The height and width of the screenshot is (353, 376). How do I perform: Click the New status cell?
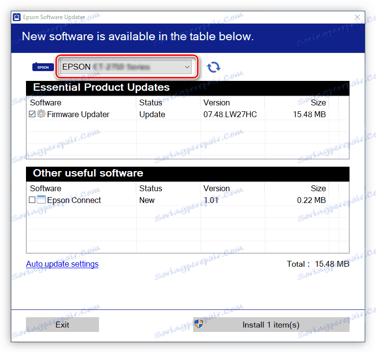pos(147,200)
